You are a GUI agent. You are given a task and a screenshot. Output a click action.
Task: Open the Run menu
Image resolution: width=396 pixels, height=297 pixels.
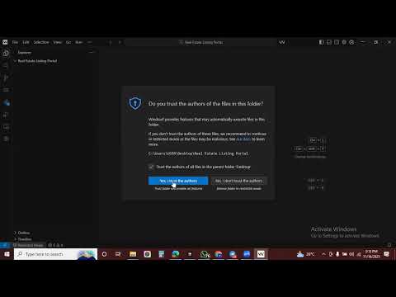pyautogui.click(x=78, y=42)
